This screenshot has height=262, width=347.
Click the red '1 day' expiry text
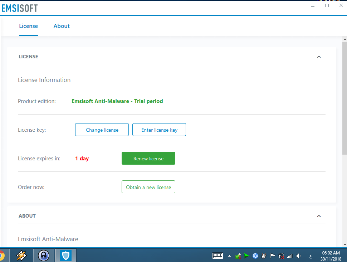pos(82,158)
